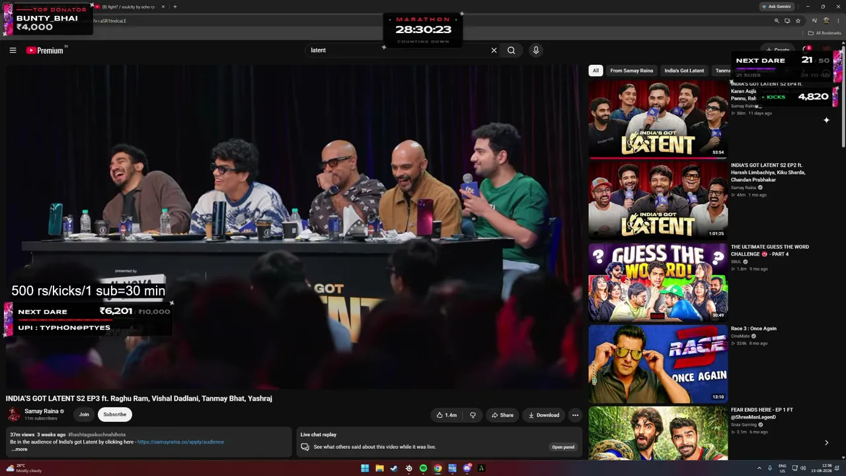Show hidden system tray icons
Viewport: 846px width, 476px height.
coord(759,468)
